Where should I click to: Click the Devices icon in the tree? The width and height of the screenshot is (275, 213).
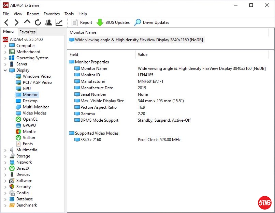12,174
